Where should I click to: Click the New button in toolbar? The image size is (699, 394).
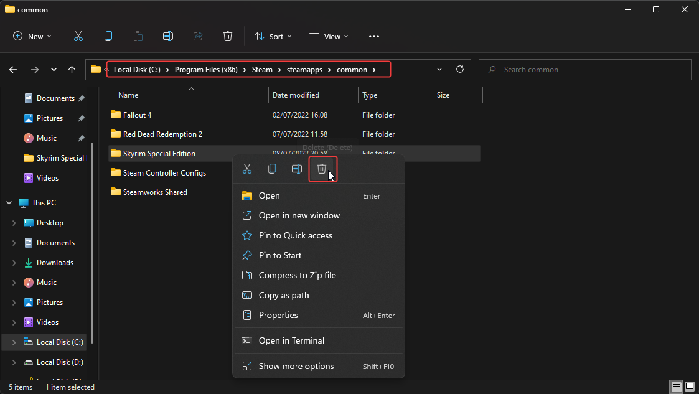coord(32,37)
